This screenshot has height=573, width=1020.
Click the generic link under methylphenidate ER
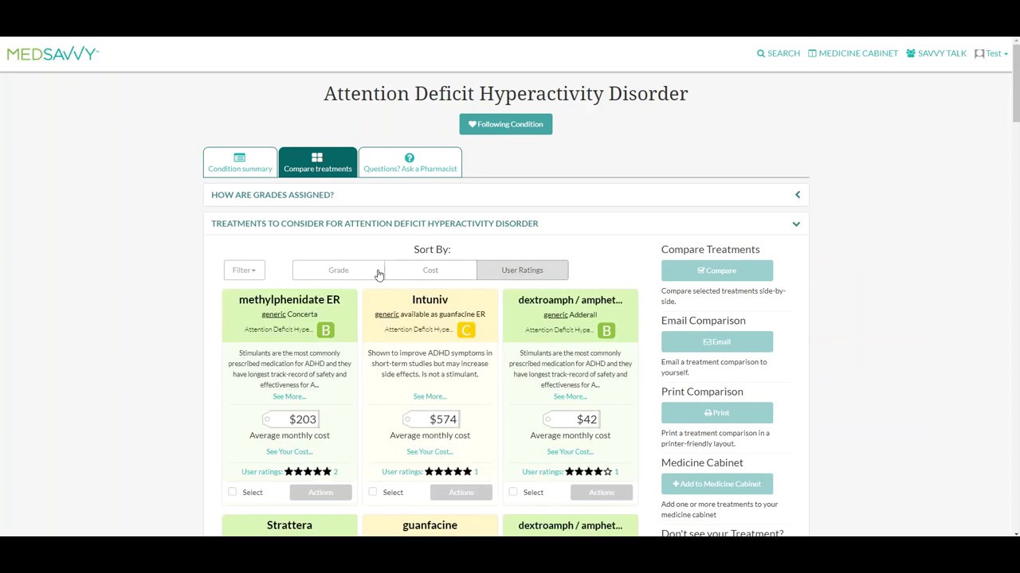click(x=273, y=314)
